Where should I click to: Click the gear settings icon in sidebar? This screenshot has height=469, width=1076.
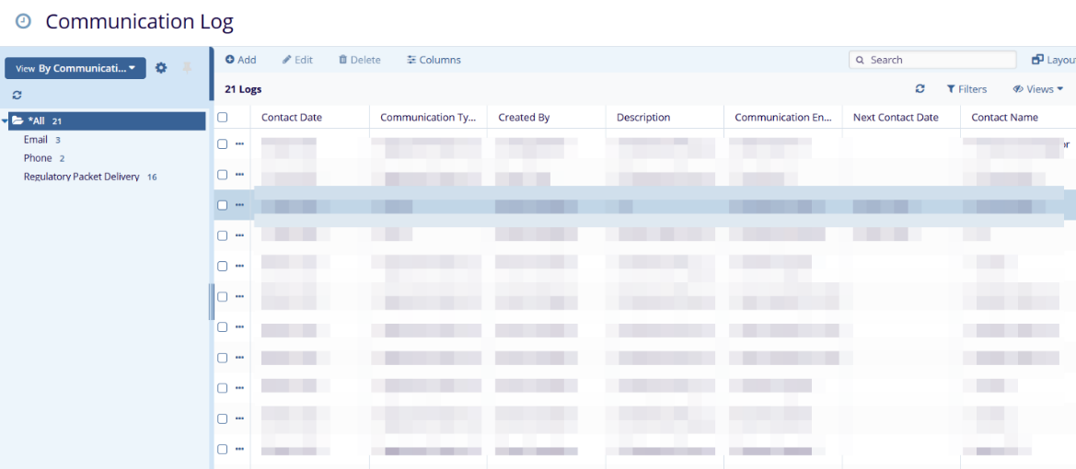(x=161, y=68)
